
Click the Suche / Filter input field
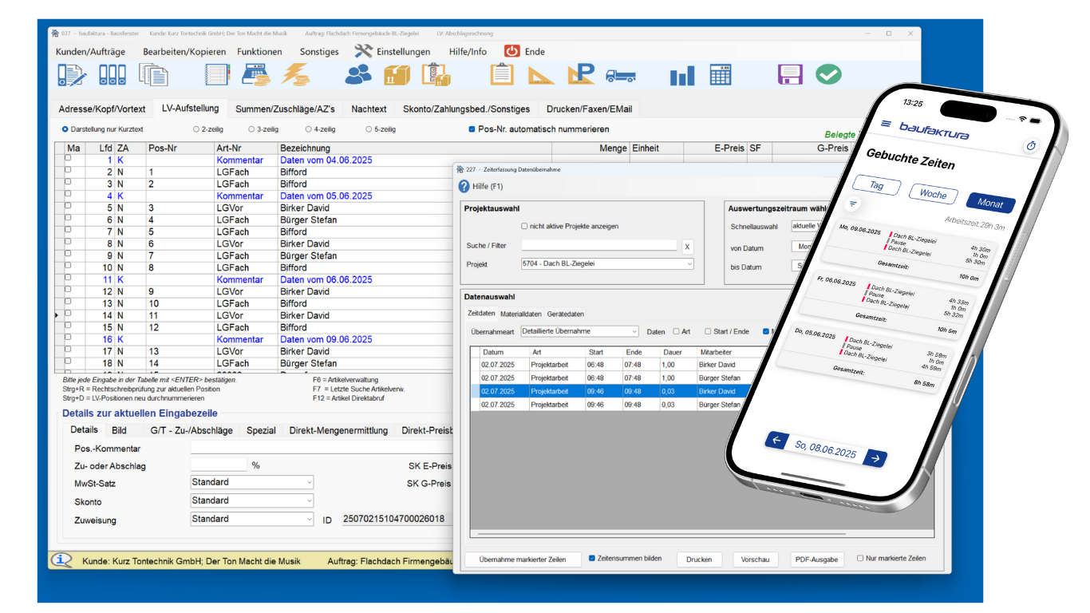598,246
